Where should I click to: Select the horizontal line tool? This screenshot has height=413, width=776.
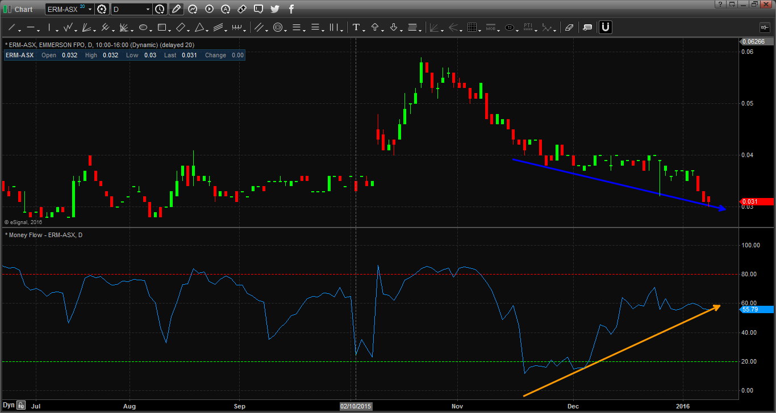click(x=31, y=27)
